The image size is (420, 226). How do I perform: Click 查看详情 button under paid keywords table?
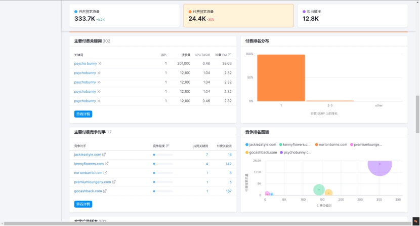pos(83,114)
